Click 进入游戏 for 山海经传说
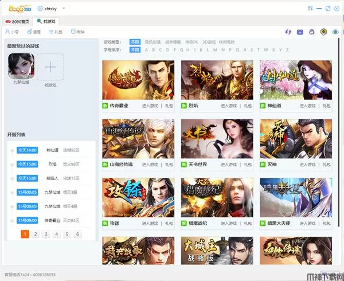344x281 pixels. [150, 165]
